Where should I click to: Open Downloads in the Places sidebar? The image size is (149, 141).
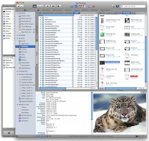point(25,63)
